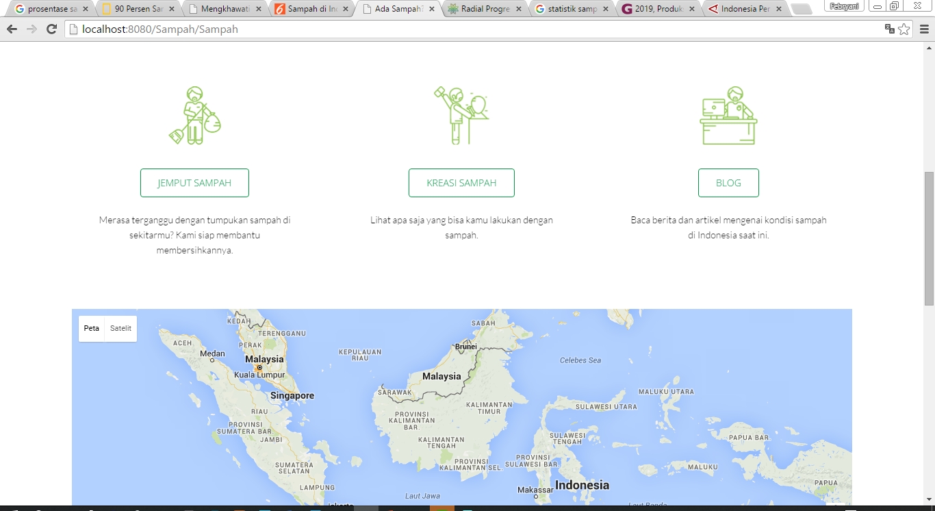Click the browser forward arrow

pos(31,29)
